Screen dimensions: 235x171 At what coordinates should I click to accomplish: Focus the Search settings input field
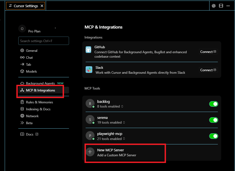coord(44,41)
